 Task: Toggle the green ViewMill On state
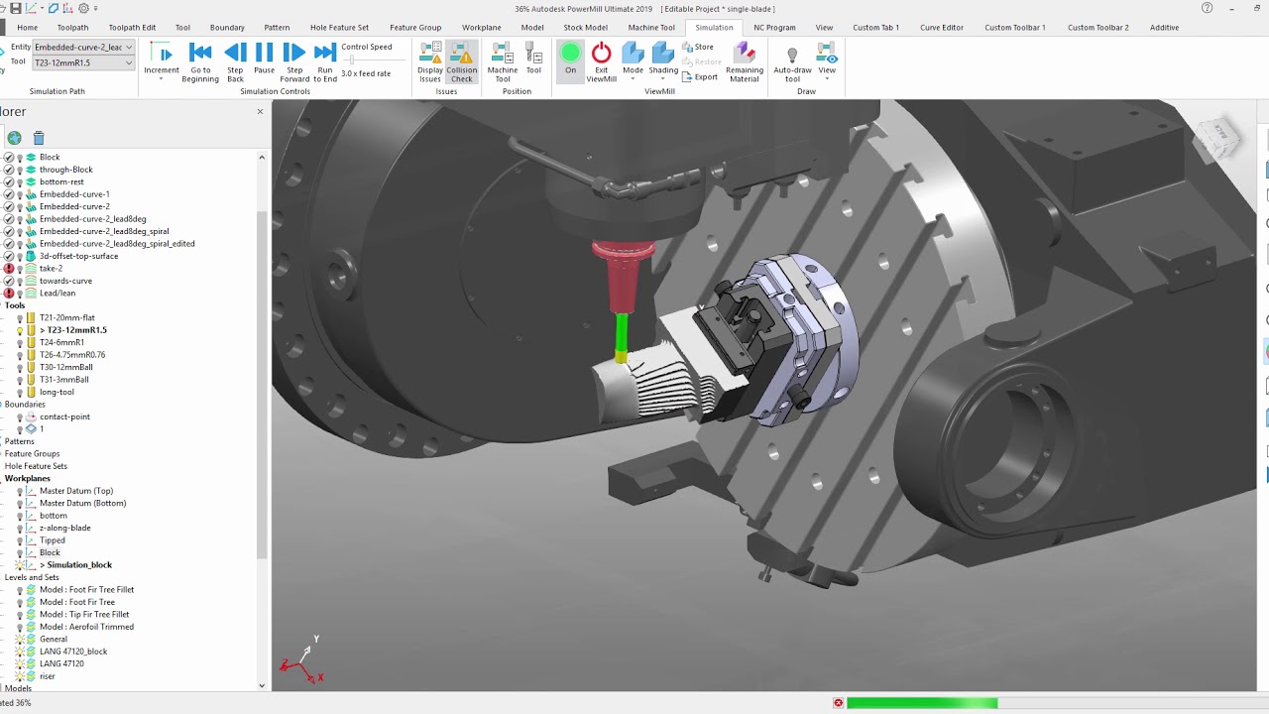(x=570, y=57)
